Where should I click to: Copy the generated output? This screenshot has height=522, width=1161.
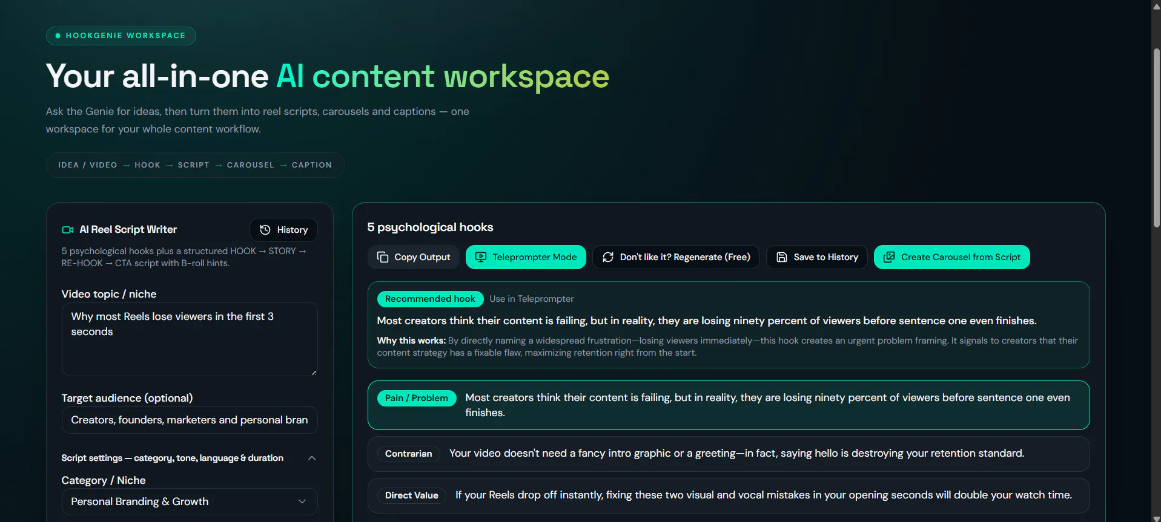(414, 257)
